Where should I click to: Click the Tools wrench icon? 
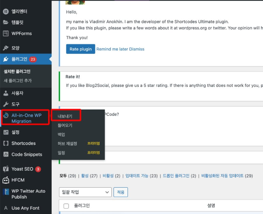tap(6, 104)
